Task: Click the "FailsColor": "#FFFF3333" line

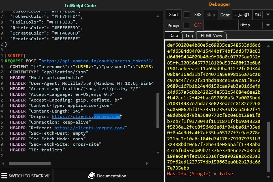Action: (x=44, y=22)
